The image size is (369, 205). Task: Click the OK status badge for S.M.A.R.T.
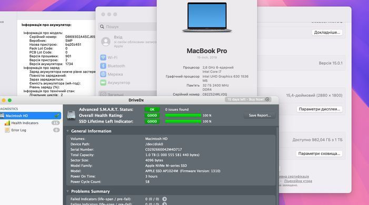click(152, 109)
